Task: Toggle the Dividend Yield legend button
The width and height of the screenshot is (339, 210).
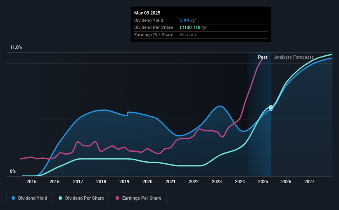Action: point(29,198)
